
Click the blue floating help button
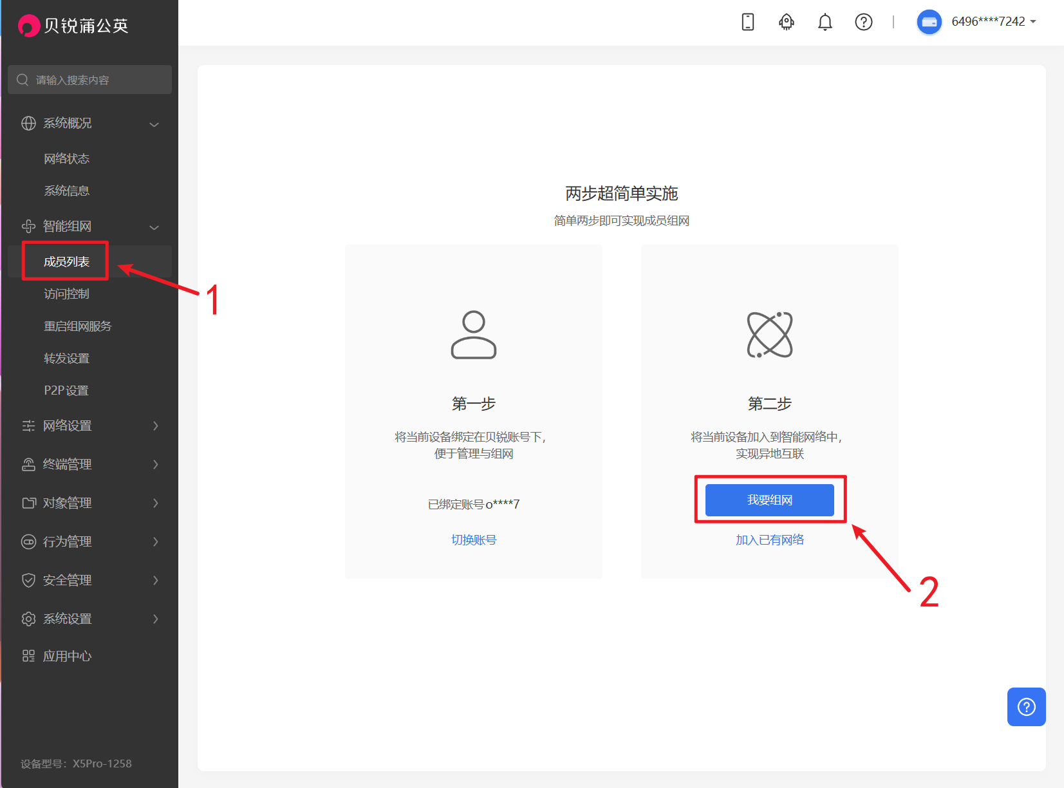(1026, 707)
